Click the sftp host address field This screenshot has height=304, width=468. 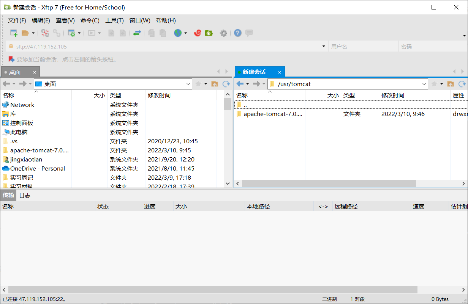click(167, 47)
